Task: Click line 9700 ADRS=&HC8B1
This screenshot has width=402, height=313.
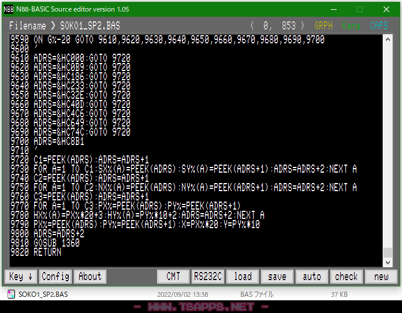Action: click(x=47, y=141)
